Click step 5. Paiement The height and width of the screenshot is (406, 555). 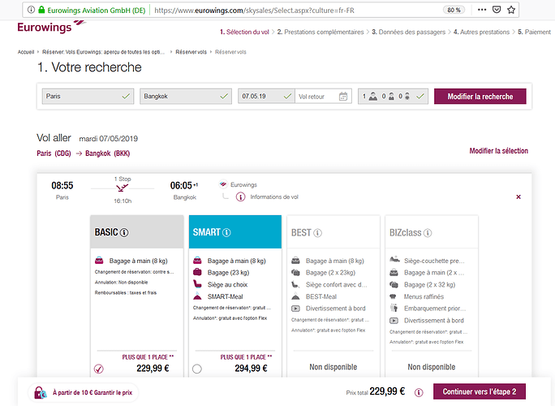coord(534,32)
